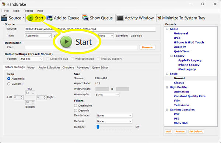Open the Activity Window icon

[120, 18]
